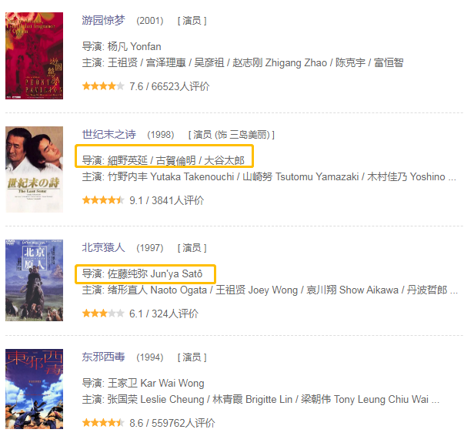464x436 pixels.
Task: Click the star rating icons for 游园惊梦
Action: [x=103, y=86]
